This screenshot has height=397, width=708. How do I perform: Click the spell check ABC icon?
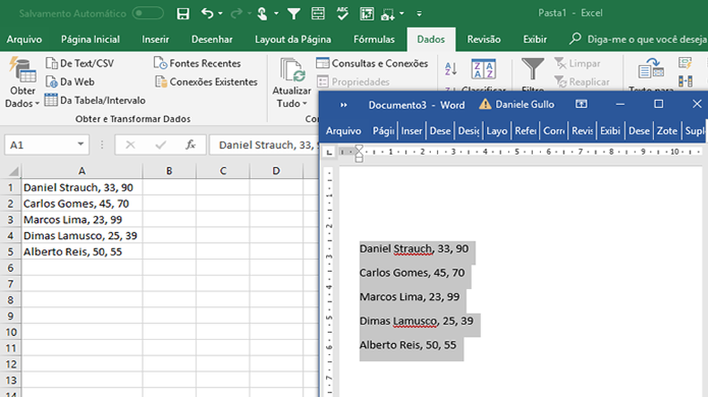[x=342, y=14]
